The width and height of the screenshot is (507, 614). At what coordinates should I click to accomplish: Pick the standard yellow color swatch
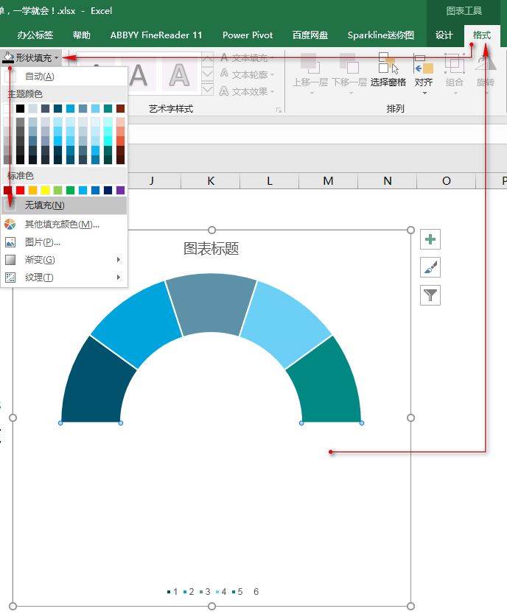(x=46, y=190)
